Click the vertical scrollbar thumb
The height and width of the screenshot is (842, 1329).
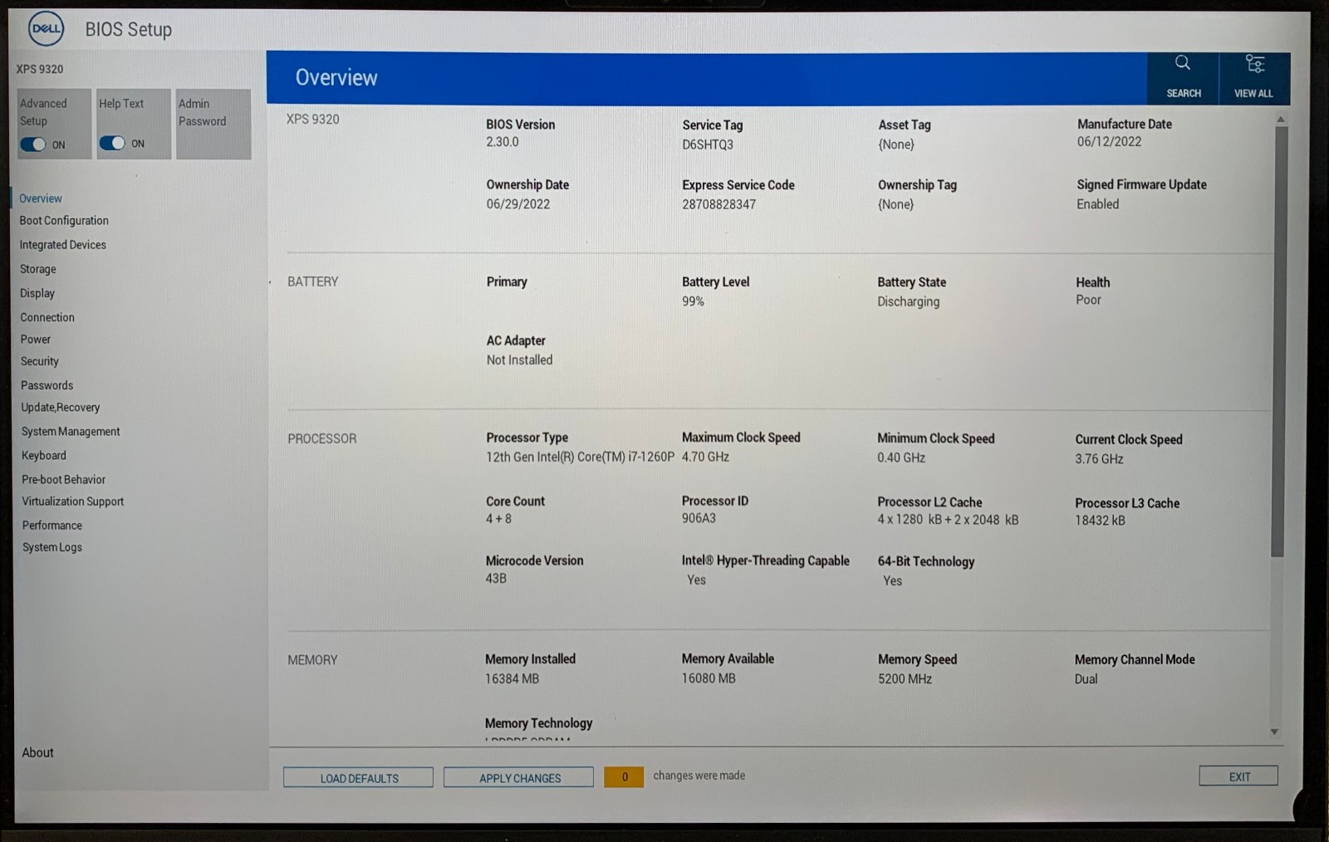[1279, 340]
